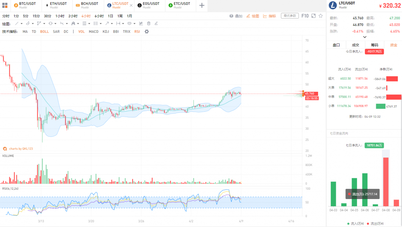The width and height of the screenshot is (402, 227).
Task: Select the wave pattern drawing tool
Action: pyautogui.click(x=62, y=24)
